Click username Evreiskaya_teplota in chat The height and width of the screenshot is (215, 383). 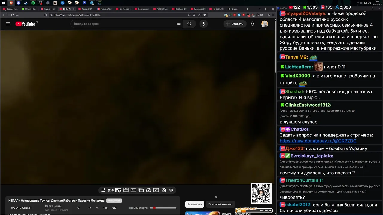[312, 156]
